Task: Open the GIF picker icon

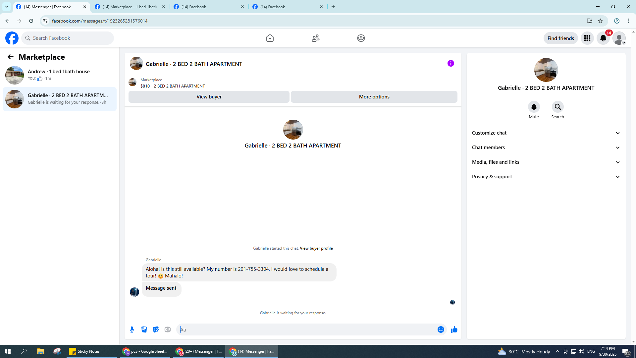Action: (x=168, y=329)
